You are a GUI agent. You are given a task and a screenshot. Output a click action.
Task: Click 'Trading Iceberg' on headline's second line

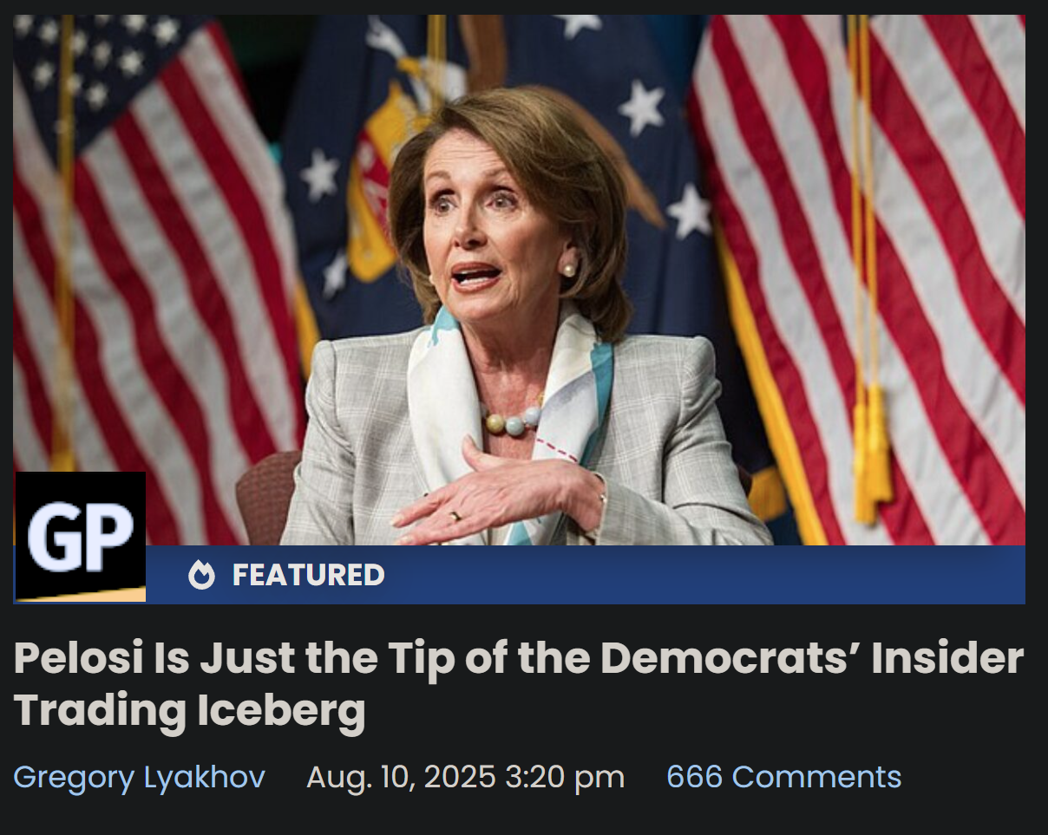tap(189, 711)
